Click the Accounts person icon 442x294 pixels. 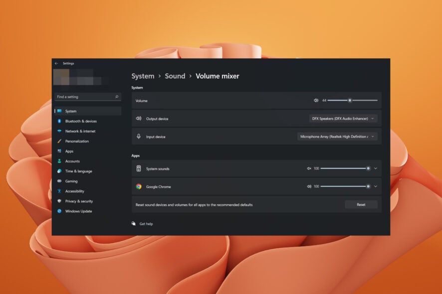tap(59, 161)
